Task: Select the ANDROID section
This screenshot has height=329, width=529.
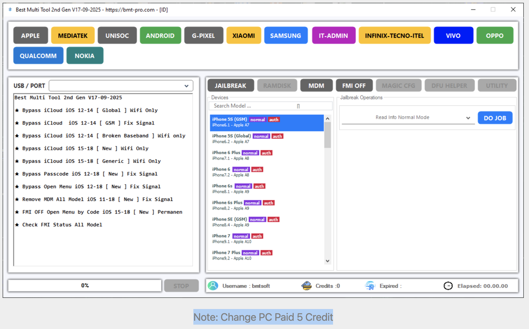Action: 160,35
